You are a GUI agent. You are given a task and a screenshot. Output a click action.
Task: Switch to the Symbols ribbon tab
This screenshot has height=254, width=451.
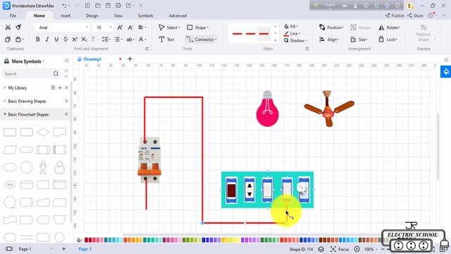pyautogui.click(x=146, y=16)
